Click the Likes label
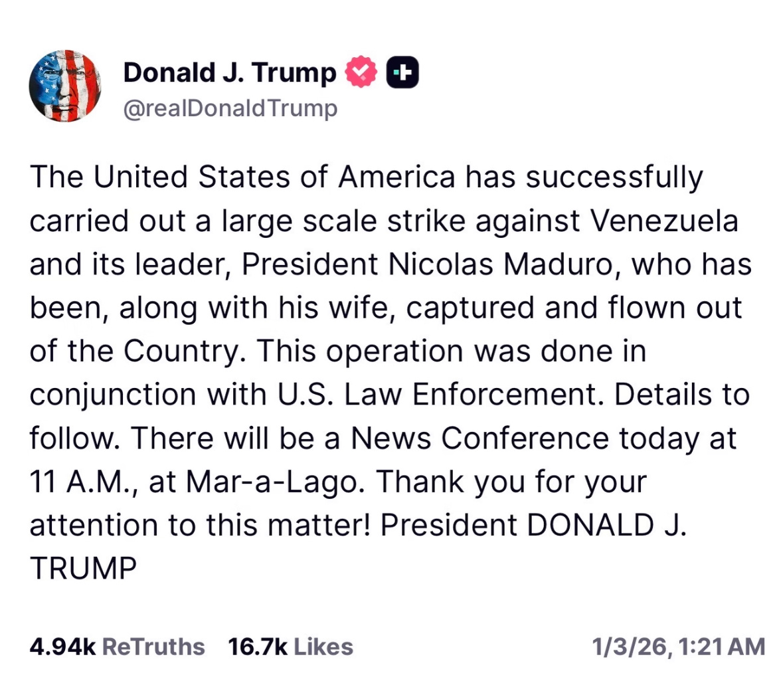 [323, 646]
